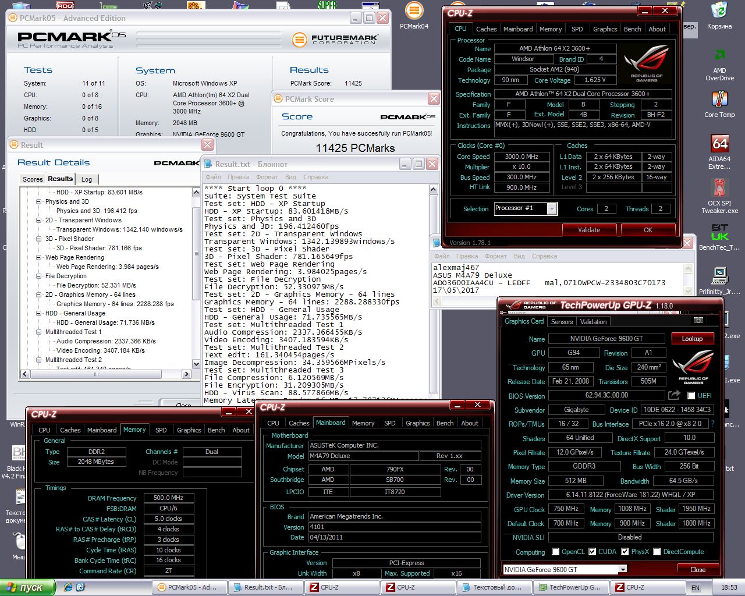Screen dimensions: 745x596
Task: Click the Result Details vertical scrollbar down arrow
Action: (x=196, y=364)
